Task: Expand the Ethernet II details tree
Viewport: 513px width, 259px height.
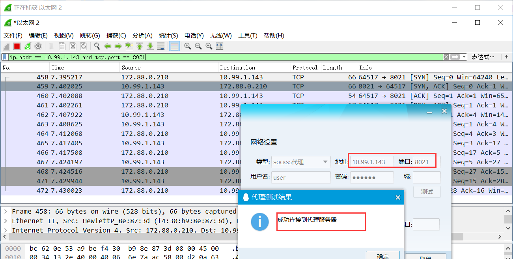Action: 6,221
